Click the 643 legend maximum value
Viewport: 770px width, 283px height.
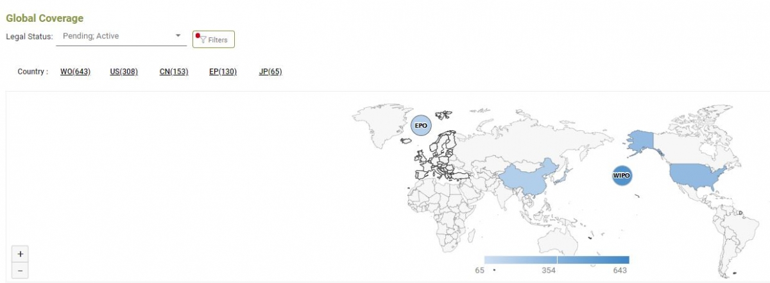coord(620,271)
